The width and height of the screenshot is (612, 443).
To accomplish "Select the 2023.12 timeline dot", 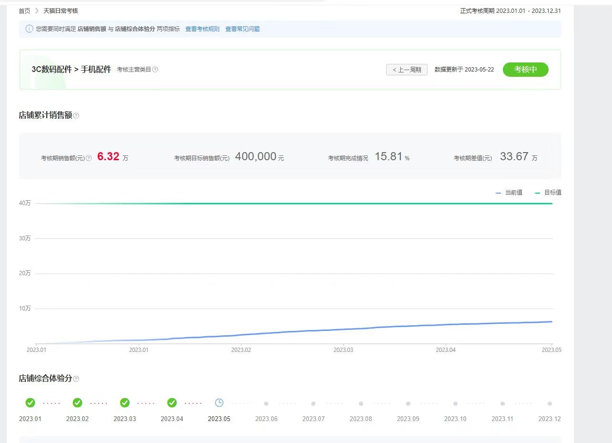I will tap(550, 403).
